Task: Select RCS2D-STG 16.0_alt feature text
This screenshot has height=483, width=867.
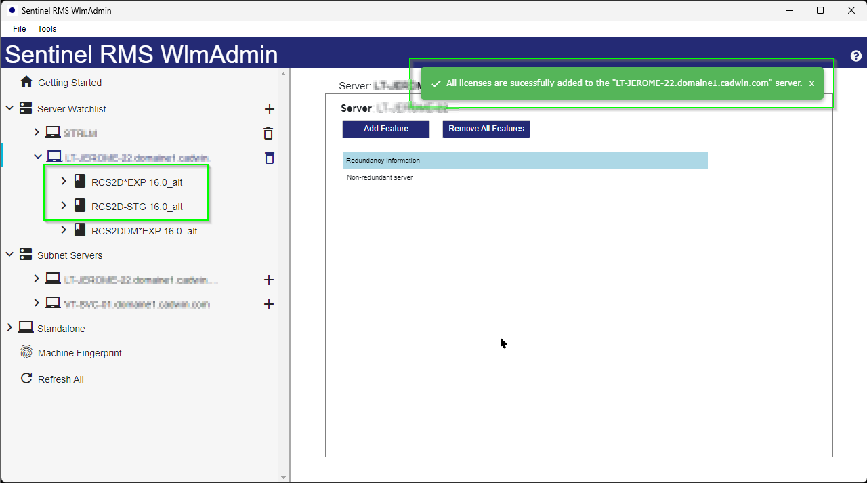Action: (x=137, y=207)
